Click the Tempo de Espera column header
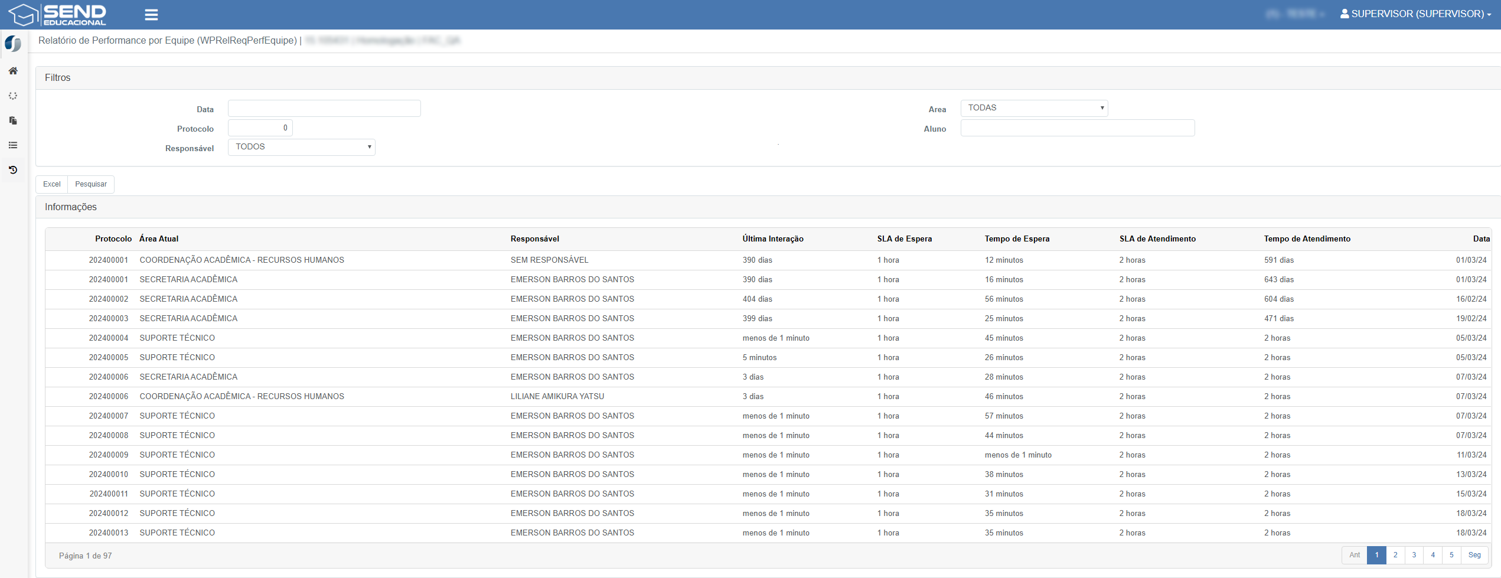The image size is (1501, 578). [1017, 239]
